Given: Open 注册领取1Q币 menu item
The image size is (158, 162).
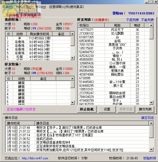Looking at the screenshot, I should tap(66, 7).
